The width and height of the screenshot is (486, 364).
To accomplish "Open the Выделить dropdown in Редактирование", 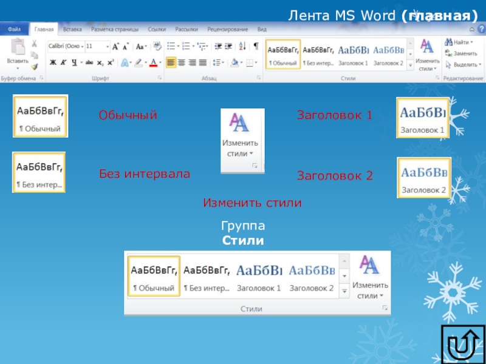I will pos(480,65).
